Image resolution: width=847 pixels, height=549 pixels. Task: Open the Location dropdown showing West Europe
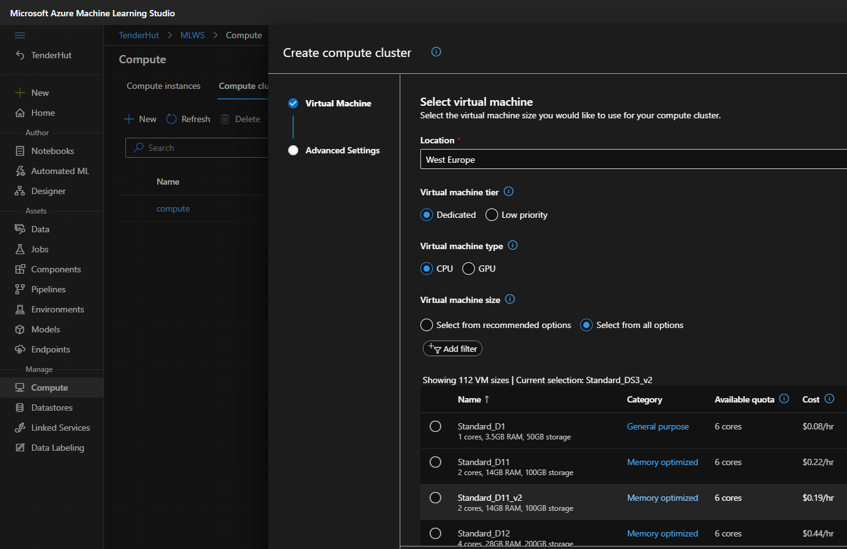coord(633,160)
